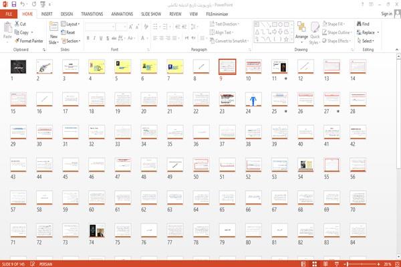
Task: Center text in Paragraph group
Action: click(161, 38)
